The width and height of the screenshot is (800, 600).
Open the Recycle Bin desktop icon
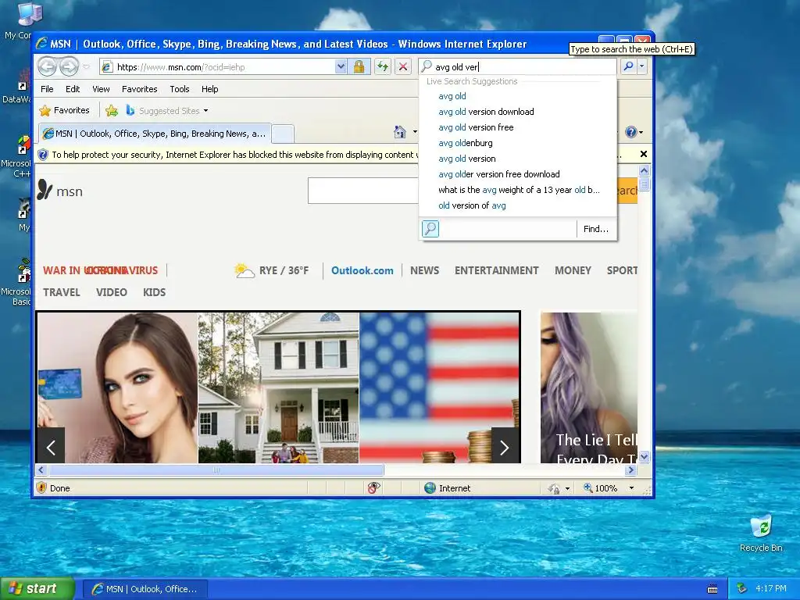[761, 533]
